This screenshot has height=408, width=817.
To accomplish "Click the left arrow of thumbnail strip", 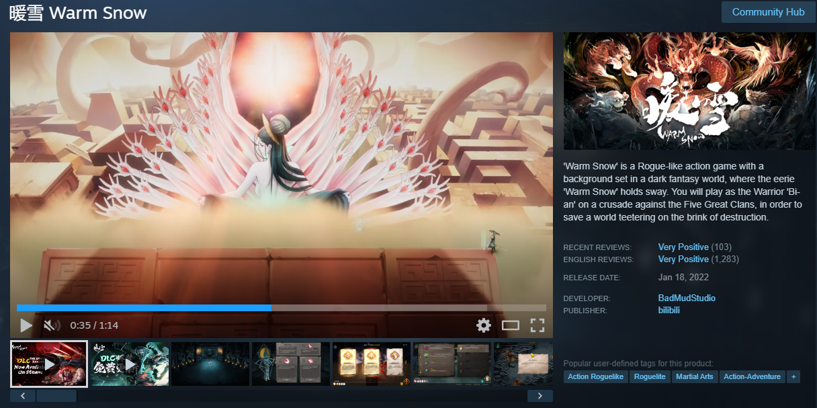I will (x=23, y=396).
